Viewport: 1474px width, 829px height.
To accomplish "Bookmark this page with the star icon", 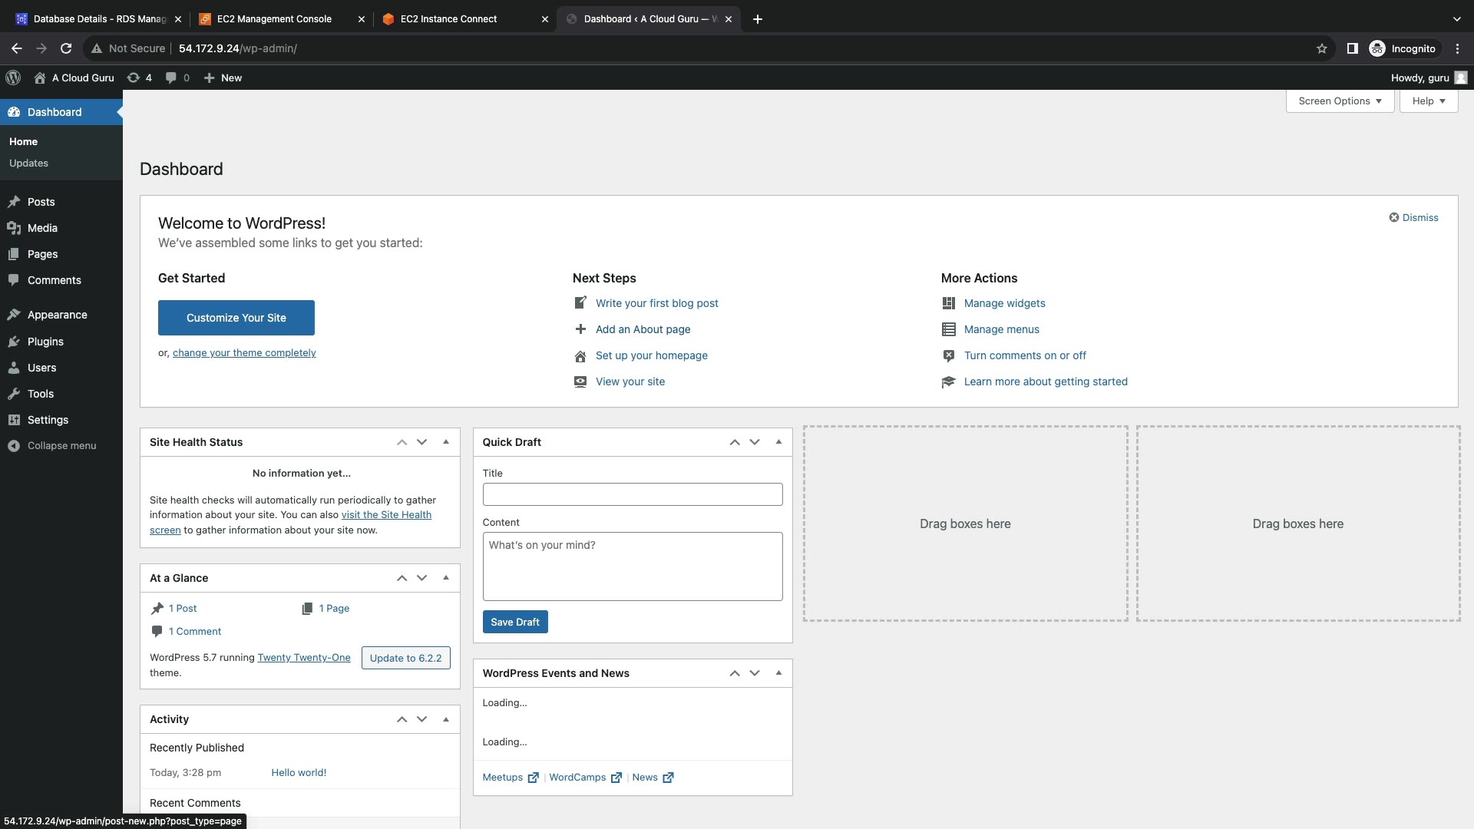I will 1321,48.
